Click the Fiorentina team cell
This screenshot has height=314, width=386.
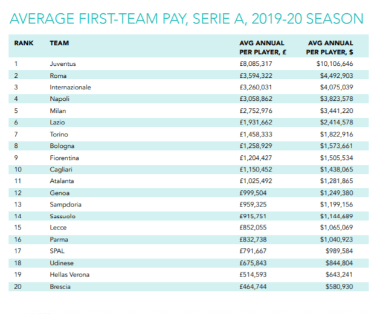[x=65, y=158]
